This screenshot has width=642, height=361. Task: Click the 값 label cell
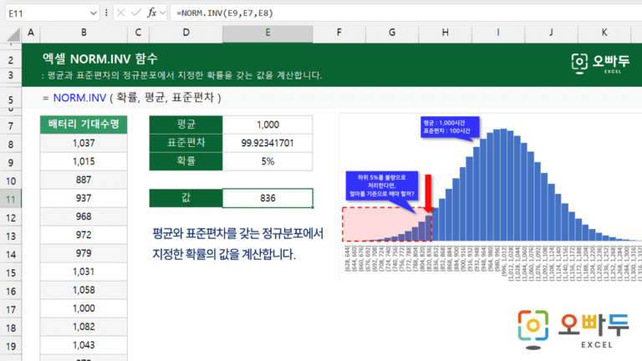click(x=186, y=198)
